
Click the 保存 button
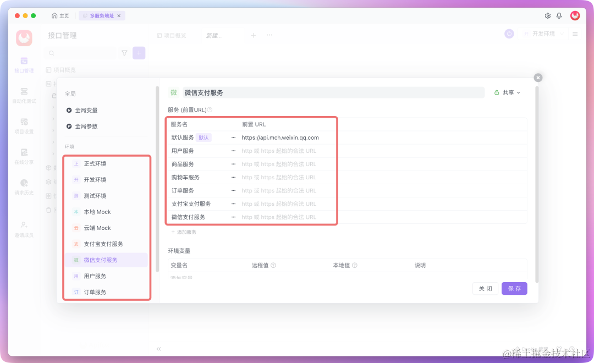coord(514,289)
